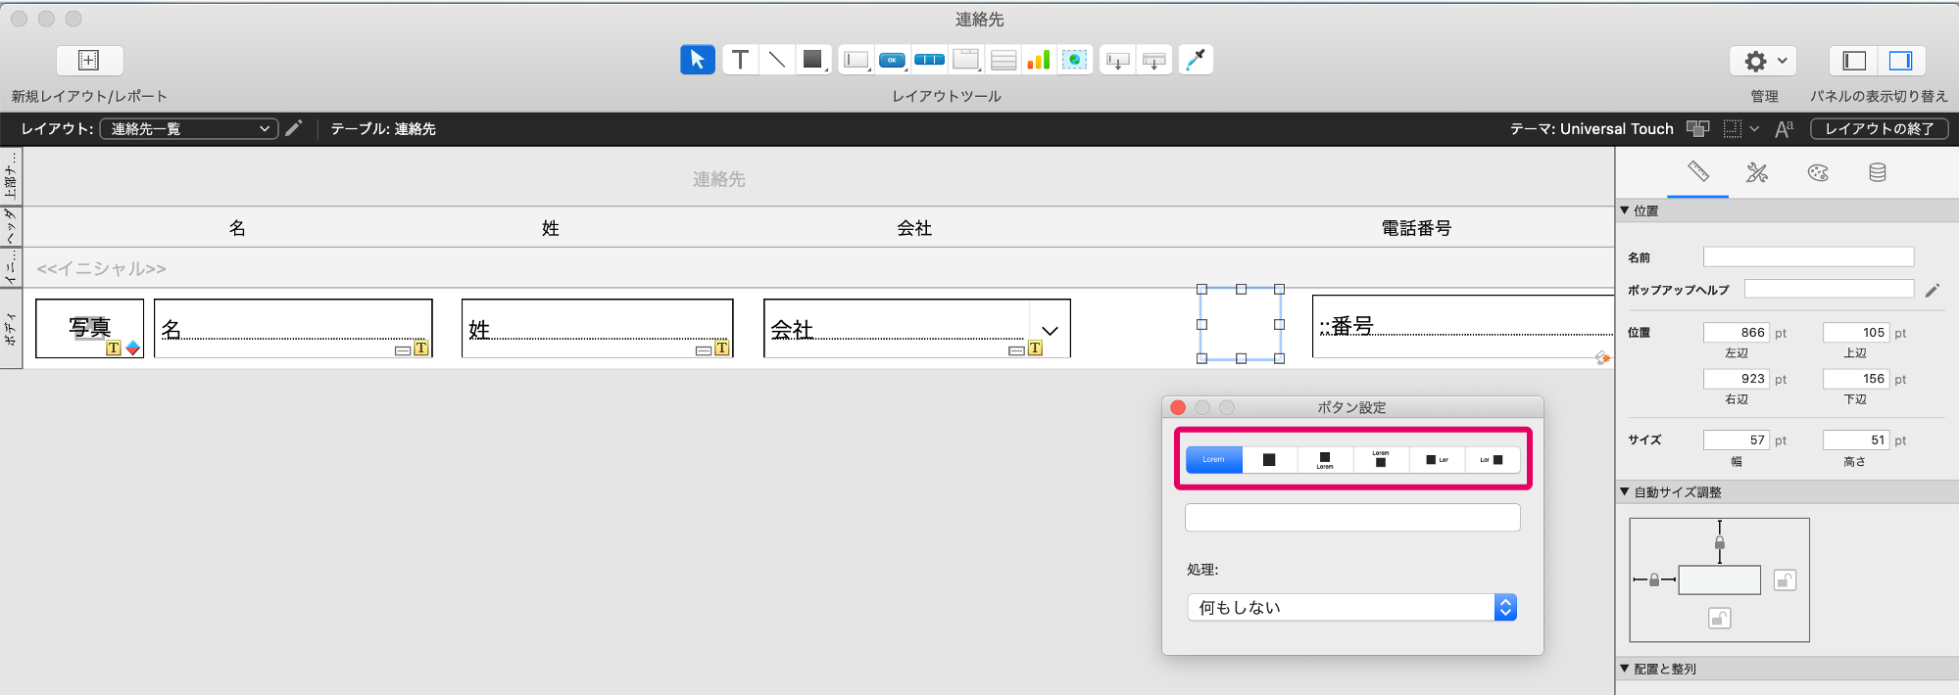Open the layout theme change icon
Viewport: 1959px width, 695px height.
(1697, 128)
